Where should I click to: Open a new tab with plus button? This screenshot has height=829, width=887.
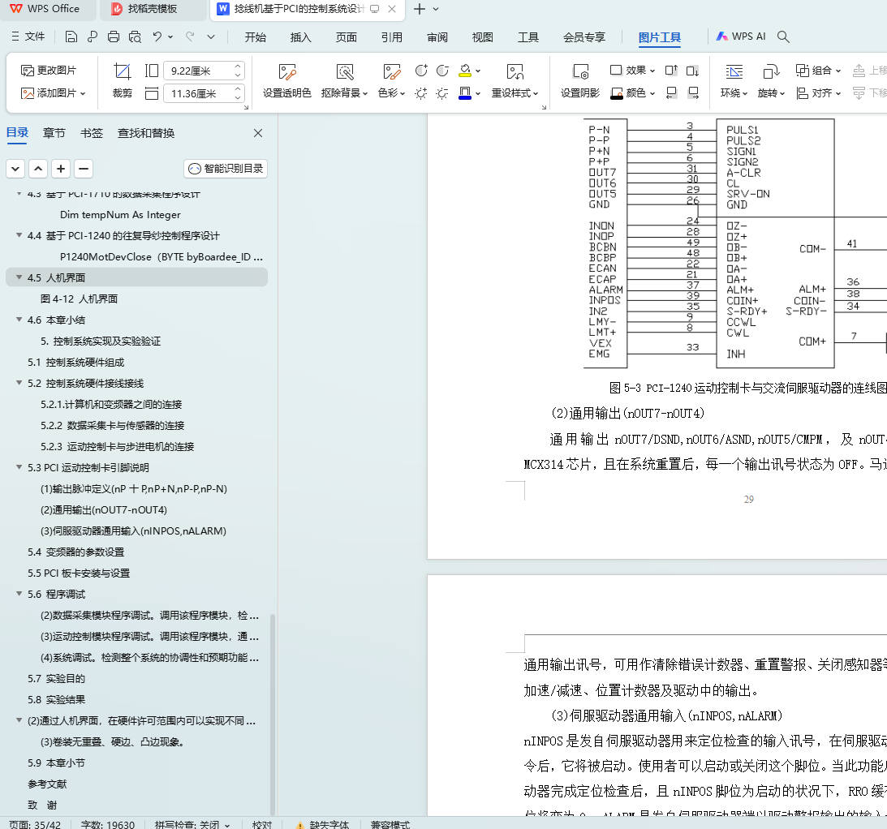click(420, 9)
